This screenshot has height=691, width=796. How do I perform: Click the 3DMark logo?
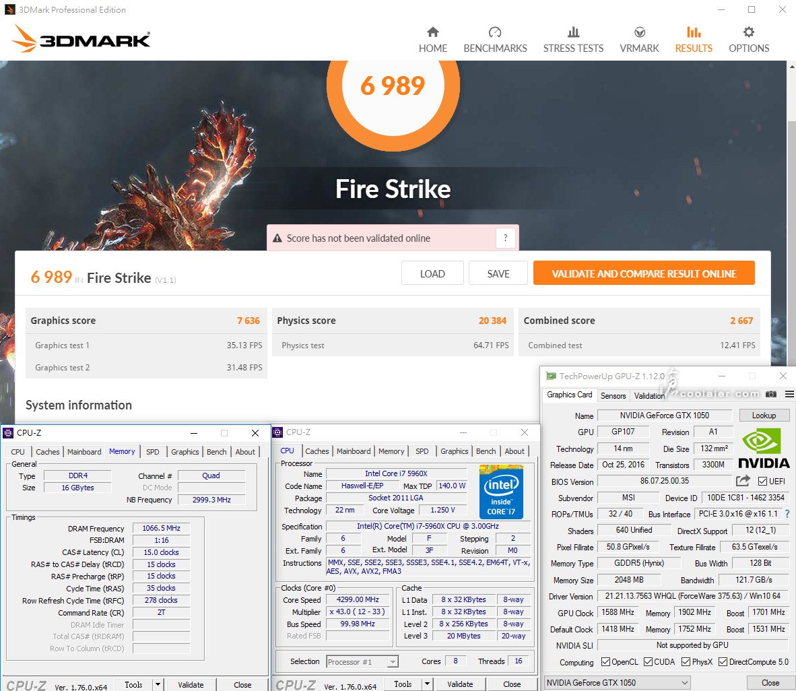pyautogui.click(x=81, y=38)
